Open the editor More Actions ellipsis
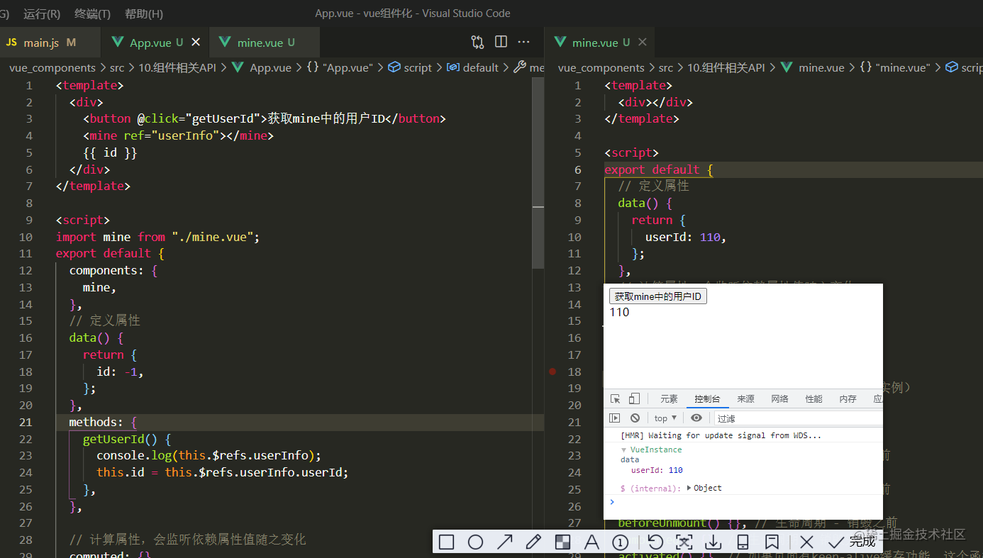Image resolution: width=983 pixels, height=558 pixels. (x=524, y=42)
